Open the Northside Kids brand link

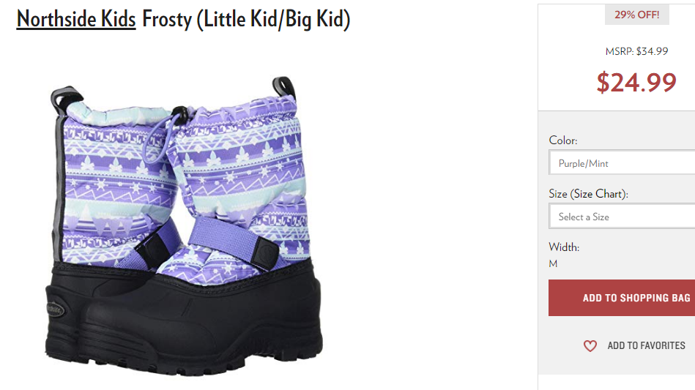[75, 20]
